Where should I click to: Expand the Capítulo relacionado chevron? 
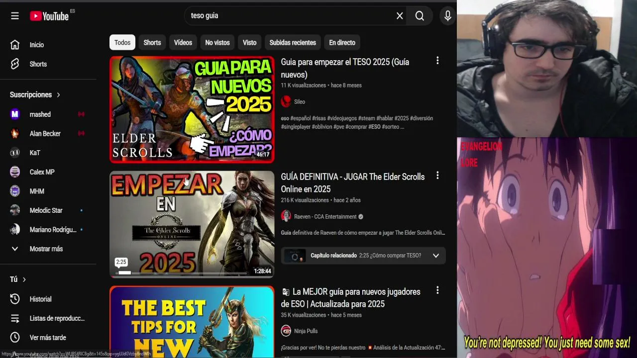click(436, 256)
